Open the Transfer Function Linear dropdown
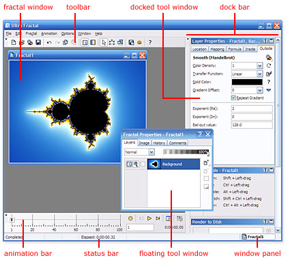Screen dimensions: 288x260 247,74
